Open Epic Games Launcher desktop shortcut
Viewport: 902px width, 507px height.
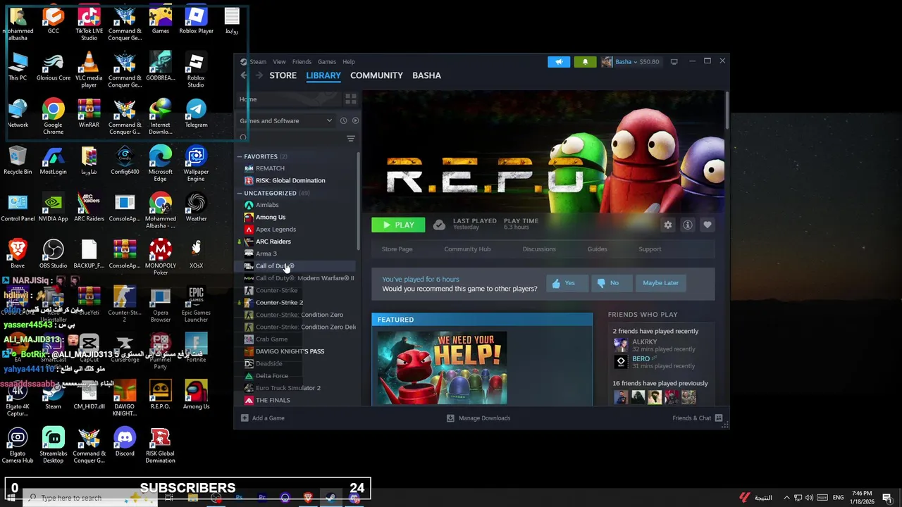coord(196,304)
